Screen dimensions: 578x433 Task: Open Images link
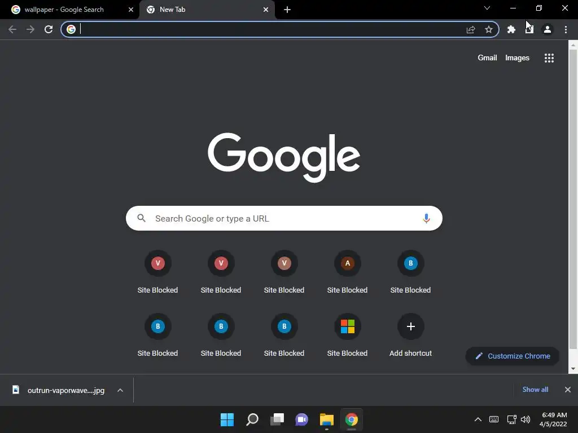point(517,58)
